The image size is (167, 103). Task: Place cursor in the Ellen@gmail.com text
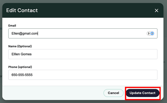(25, 33)
